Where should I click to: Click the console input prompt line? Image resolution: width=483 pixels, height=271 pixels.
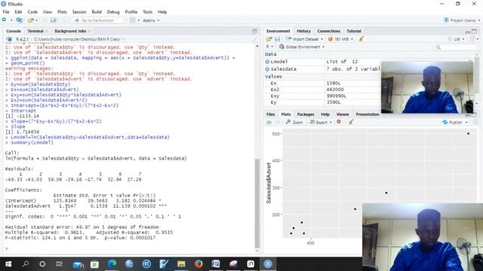click(129, 248)
